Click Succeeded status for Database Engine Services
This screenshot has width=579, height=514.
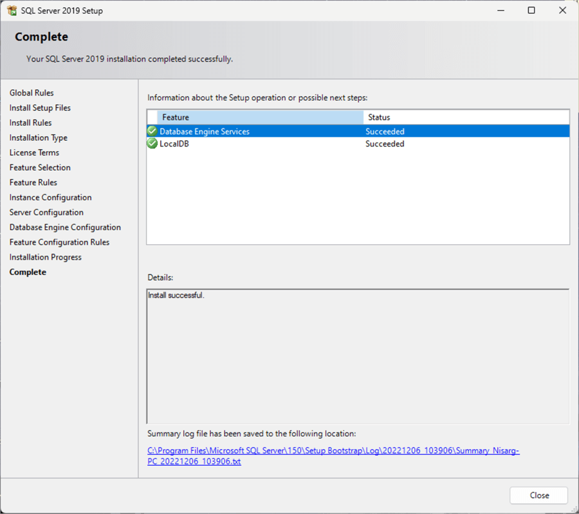pyautogui.click(x=385, y=131)
